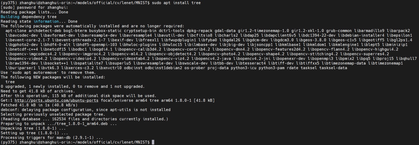Click the 'Fetched 41.8 kB in 1s' line
Viewport: 419px width, 145px height.
39,105
